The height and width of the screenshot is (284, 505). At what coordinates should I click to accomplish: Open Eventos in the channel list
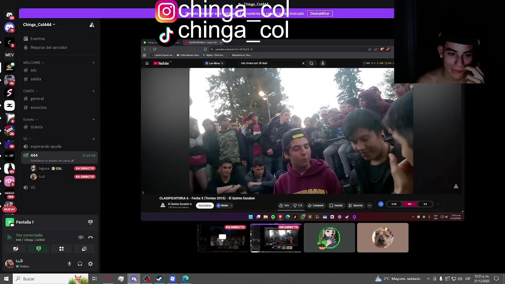[x=37, y=39]
